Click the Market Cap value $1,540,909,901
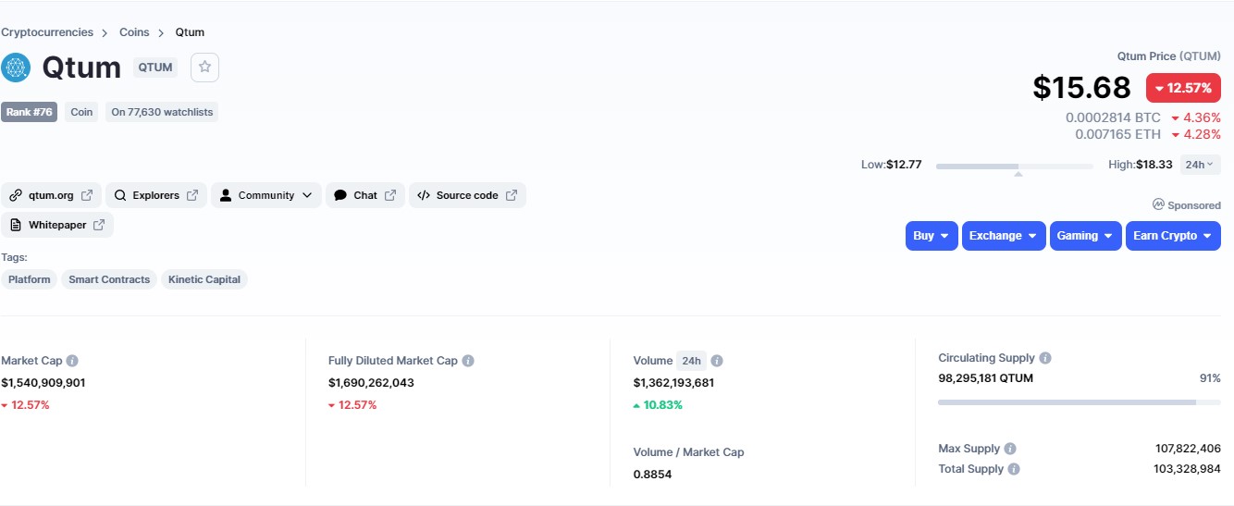Image resolution: width=1234 pixels, height=506 pixels. [43, 382]
